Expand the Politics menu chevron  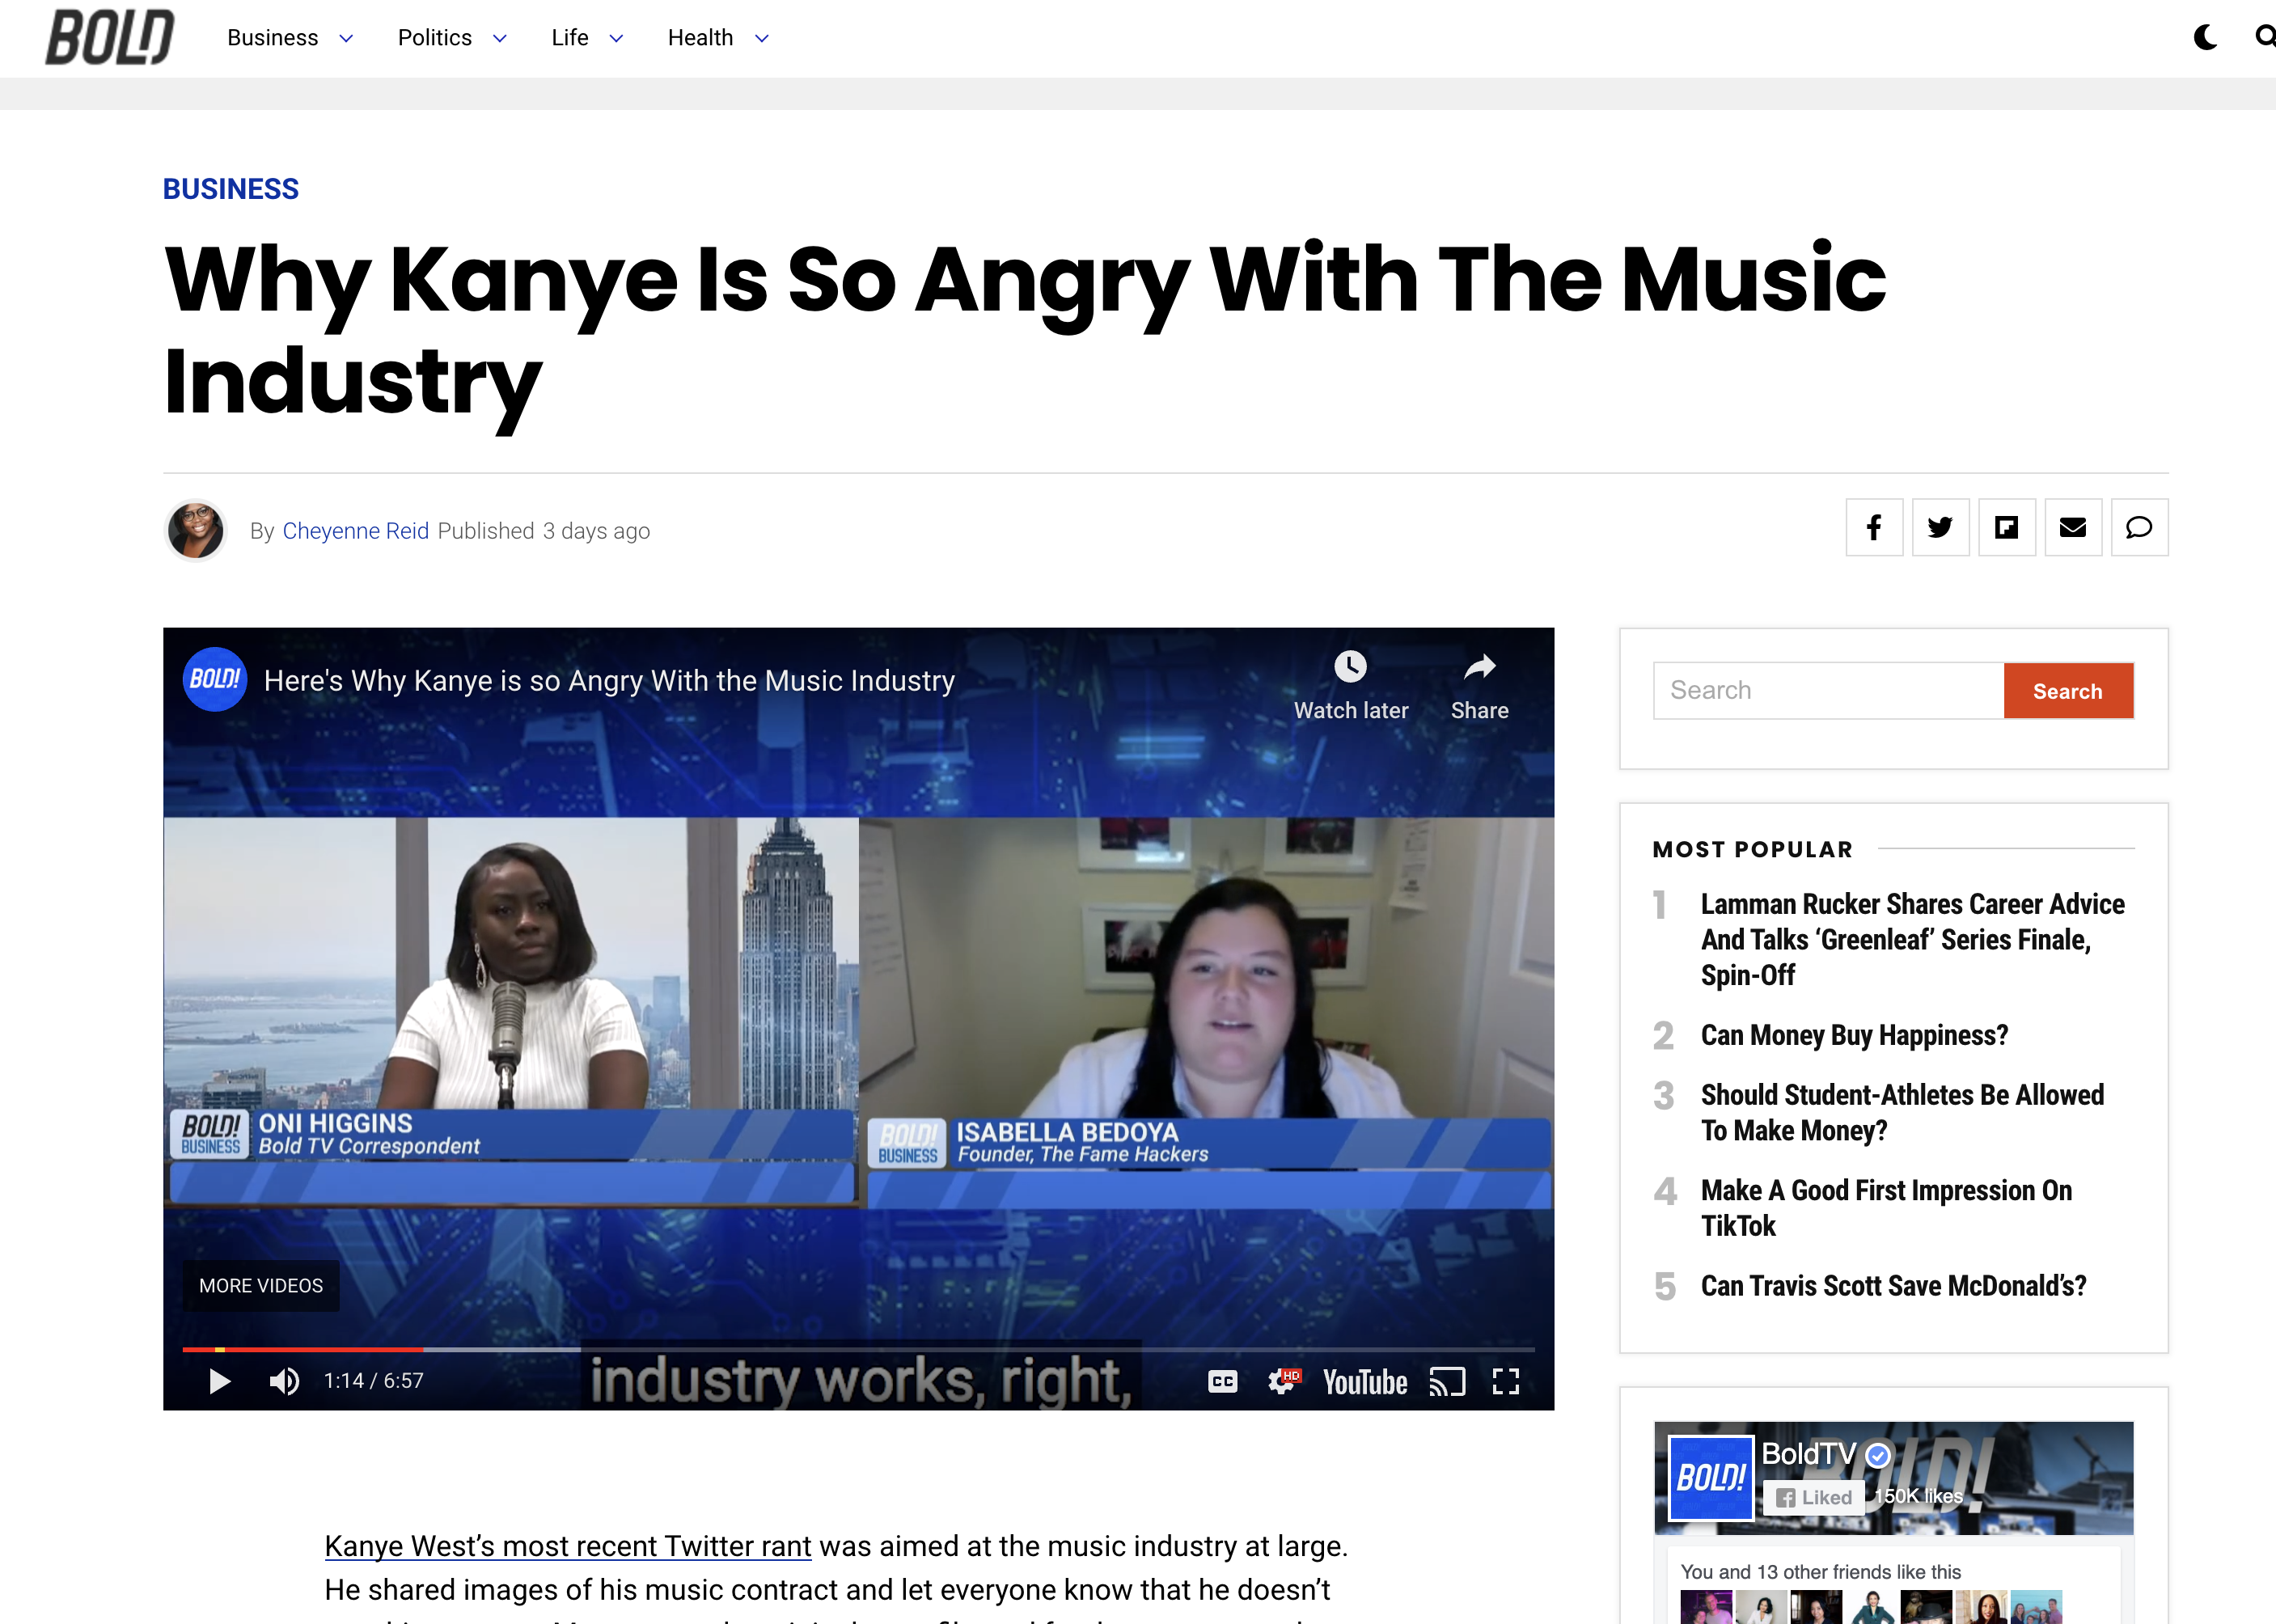click(500, 39)
